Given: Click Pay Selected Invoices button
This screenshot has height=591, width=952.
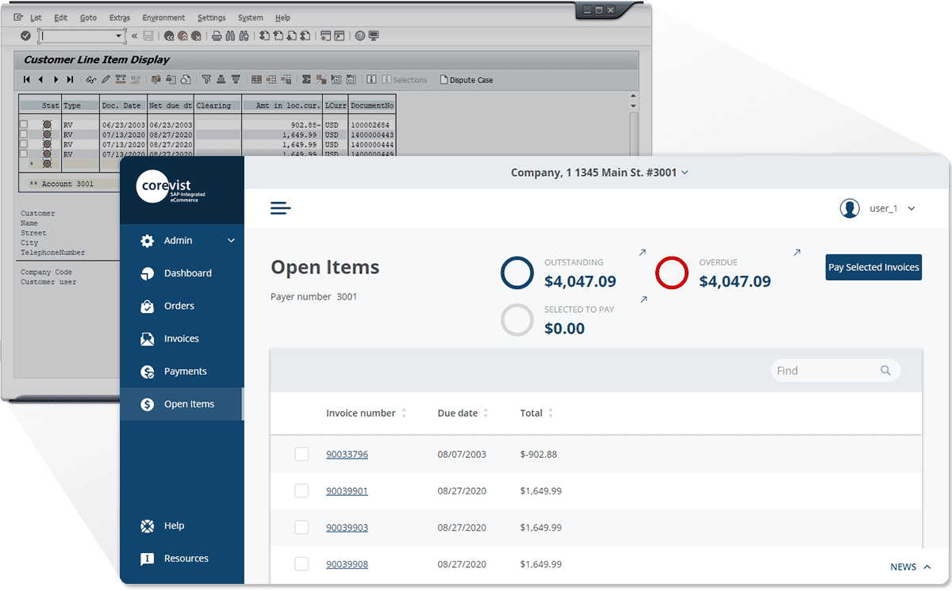Looking at the screenshot, I should pos(873,267).
